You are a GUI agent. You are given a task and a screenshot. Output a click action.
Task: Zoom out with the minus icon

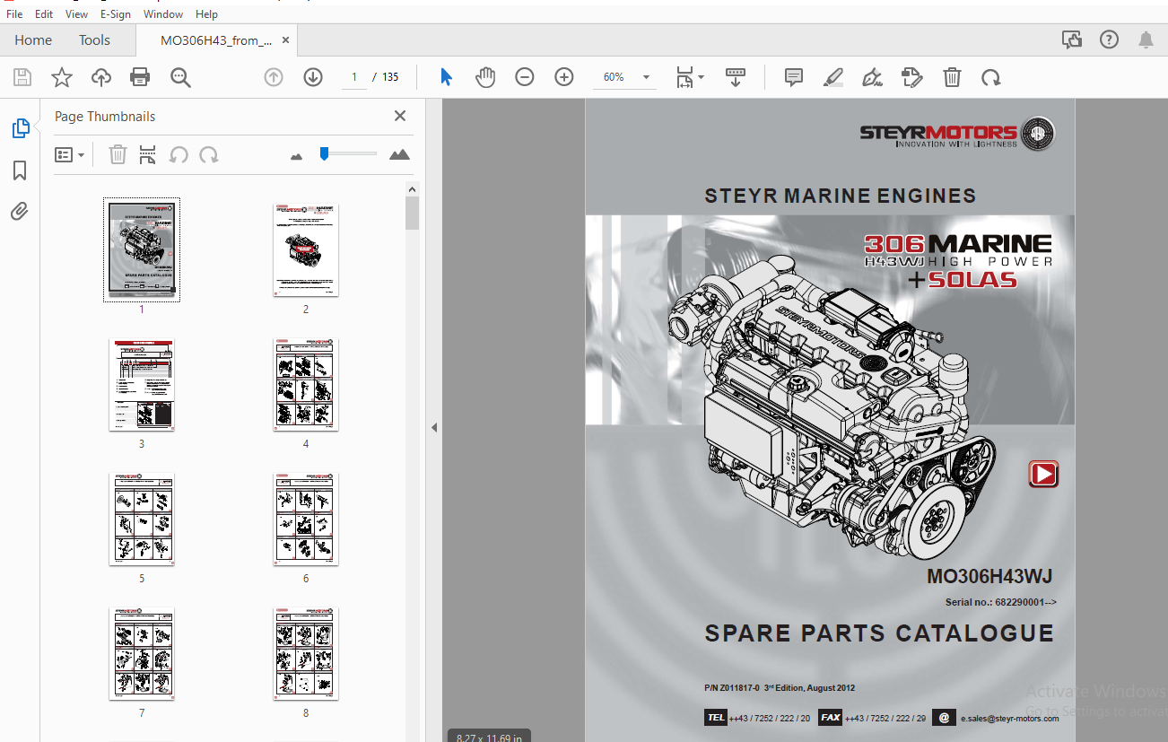(525, 77)
